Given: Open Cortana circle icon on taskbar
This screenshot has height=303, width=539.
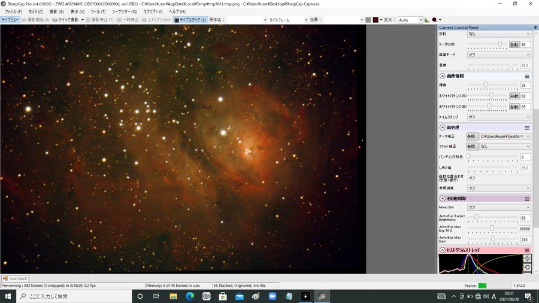Looking at the screenshot, I should click(140, 296).
